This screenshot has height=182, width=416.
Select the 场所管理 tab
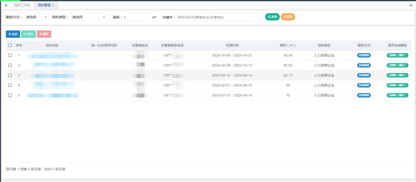coord(44,5)
